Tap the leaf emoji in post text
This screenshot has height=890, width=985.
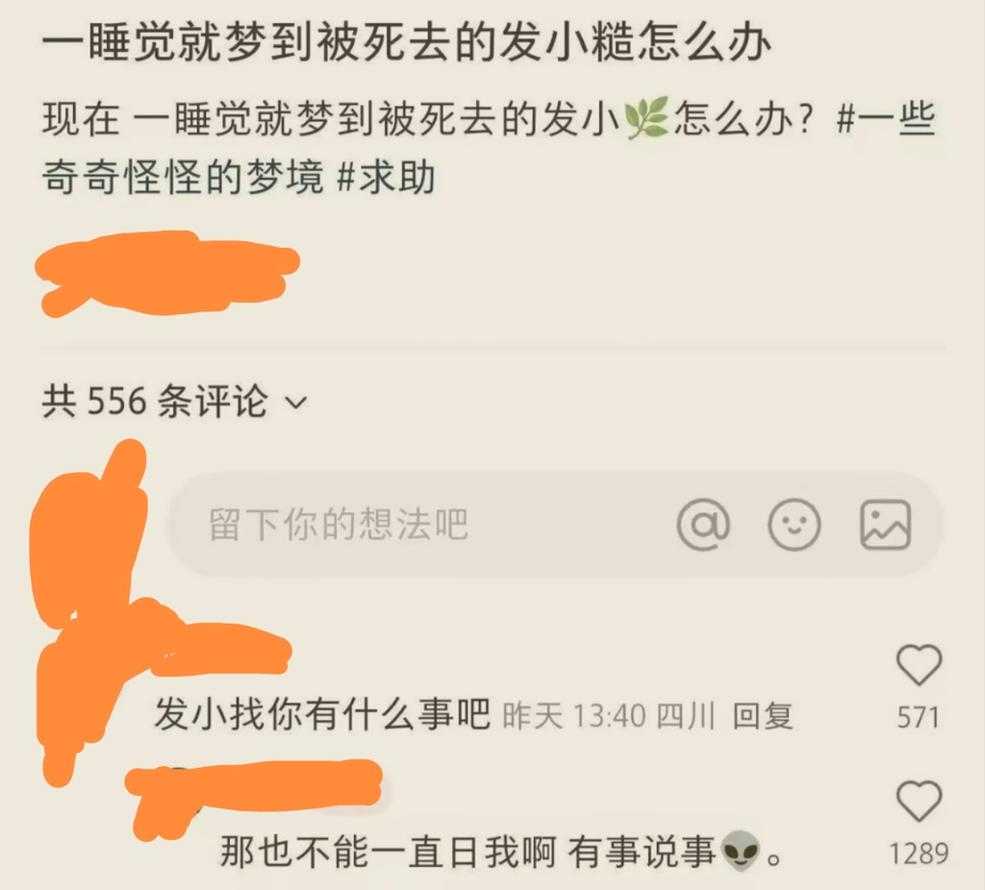tap(646, 118)
